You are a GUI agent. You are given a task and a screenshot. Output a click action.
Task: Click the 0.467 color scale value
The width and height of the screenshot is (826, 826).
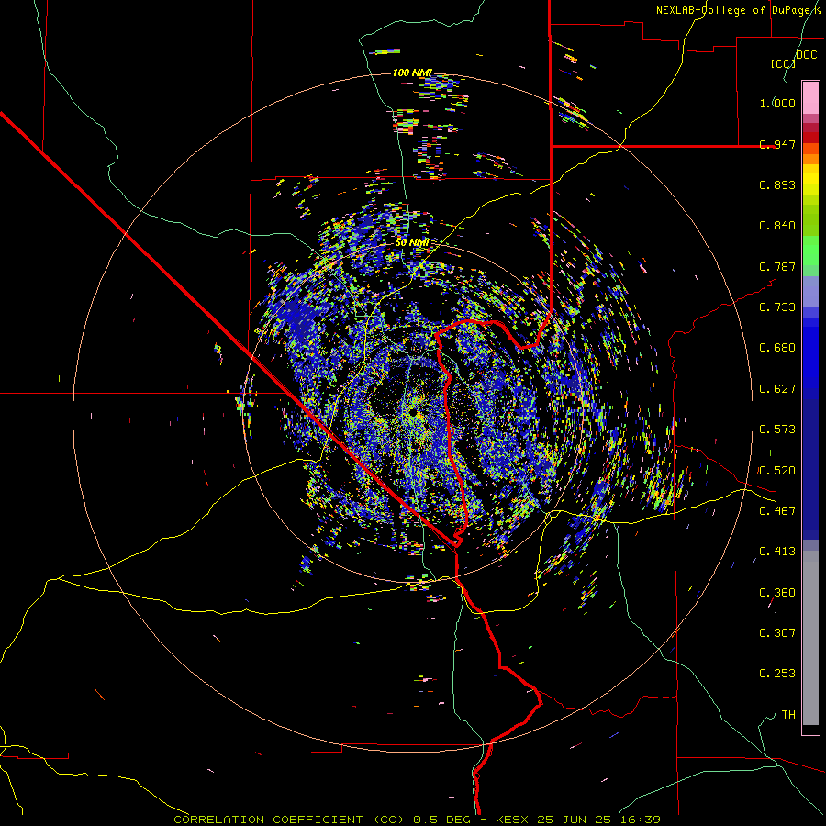pos(777,511)
